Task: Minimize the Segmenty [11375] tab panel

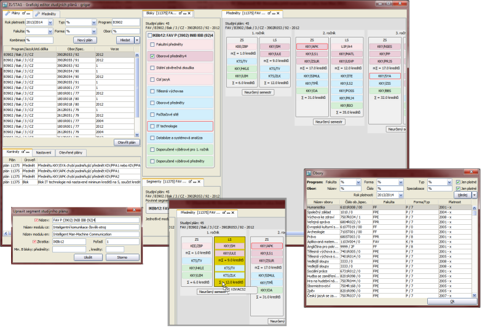Action: point(194,182)
